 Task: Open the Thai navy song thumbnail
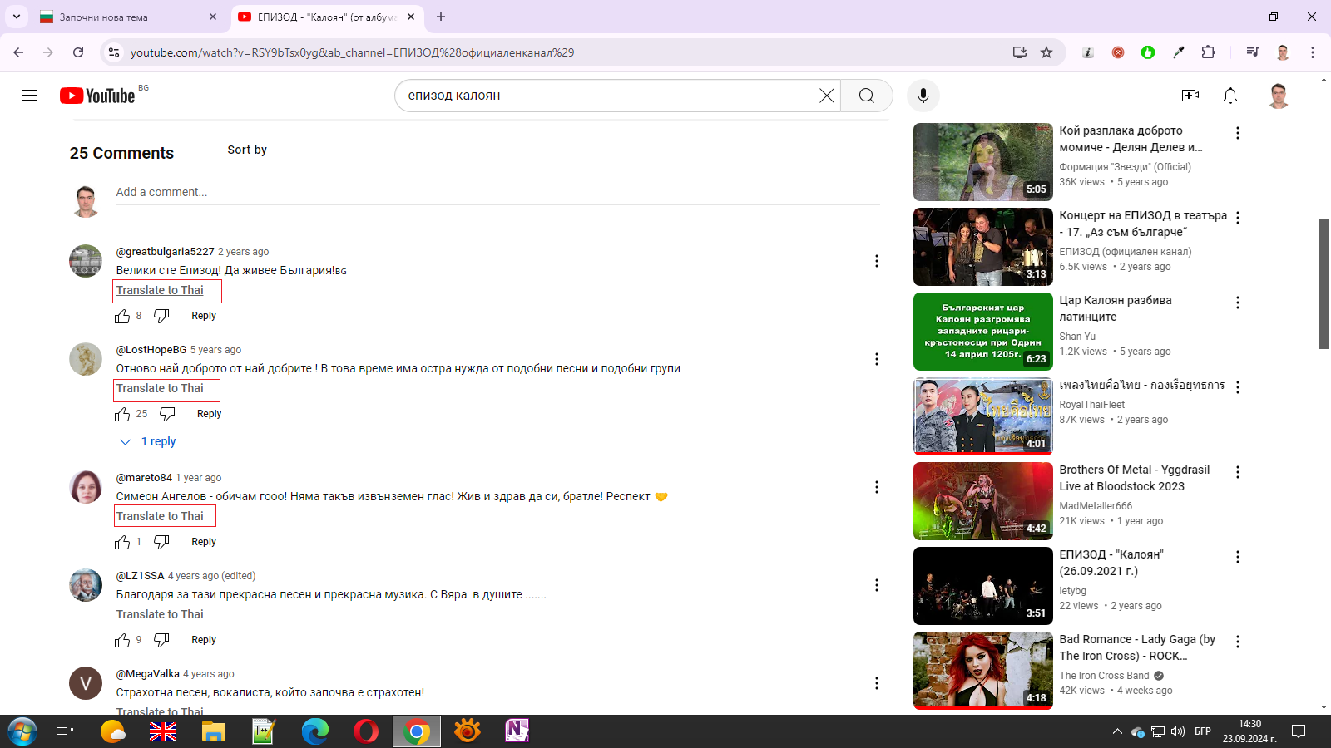point(982,416)
